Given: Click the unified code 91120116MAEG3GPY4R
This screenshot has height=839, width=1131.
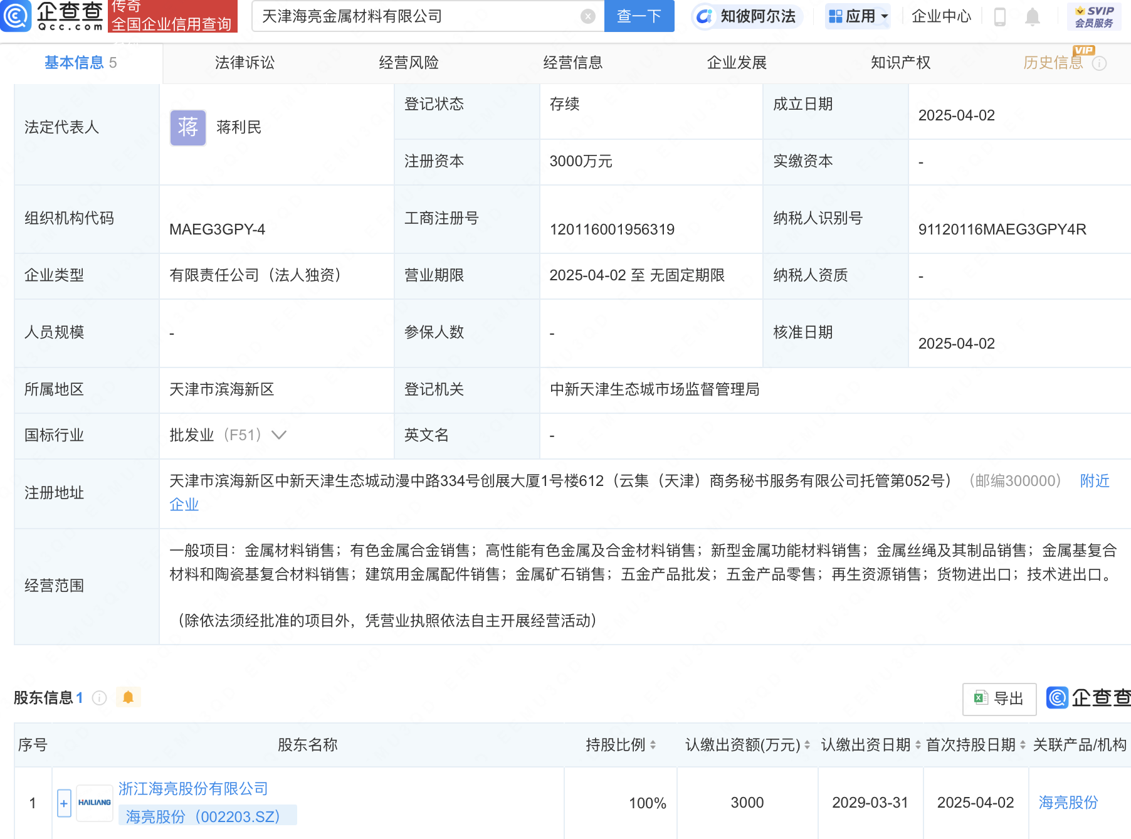Looking at the screenshot, I should tap(1002, 230).
